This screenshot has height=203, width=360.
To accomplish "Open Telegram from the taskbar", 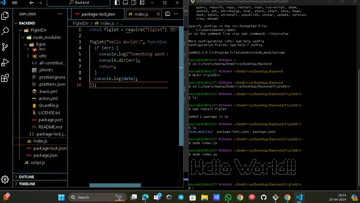I will pos(181,197).
